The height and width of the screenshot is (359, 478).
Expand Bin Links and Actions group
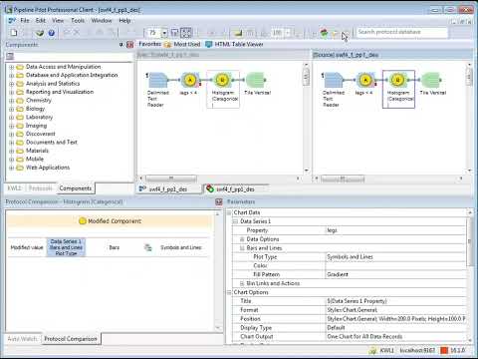coord(242,283)
